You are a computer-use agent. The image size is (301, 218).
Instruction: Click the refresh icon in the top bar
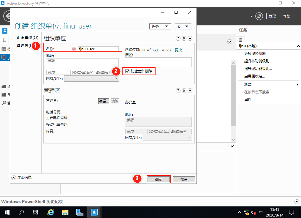coord(259,16)
